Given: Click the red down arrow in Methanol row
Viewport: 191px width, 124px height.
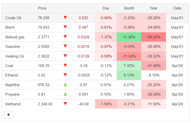Looking at the screenshot, I should pyautogui.click(x=65, y=104).
